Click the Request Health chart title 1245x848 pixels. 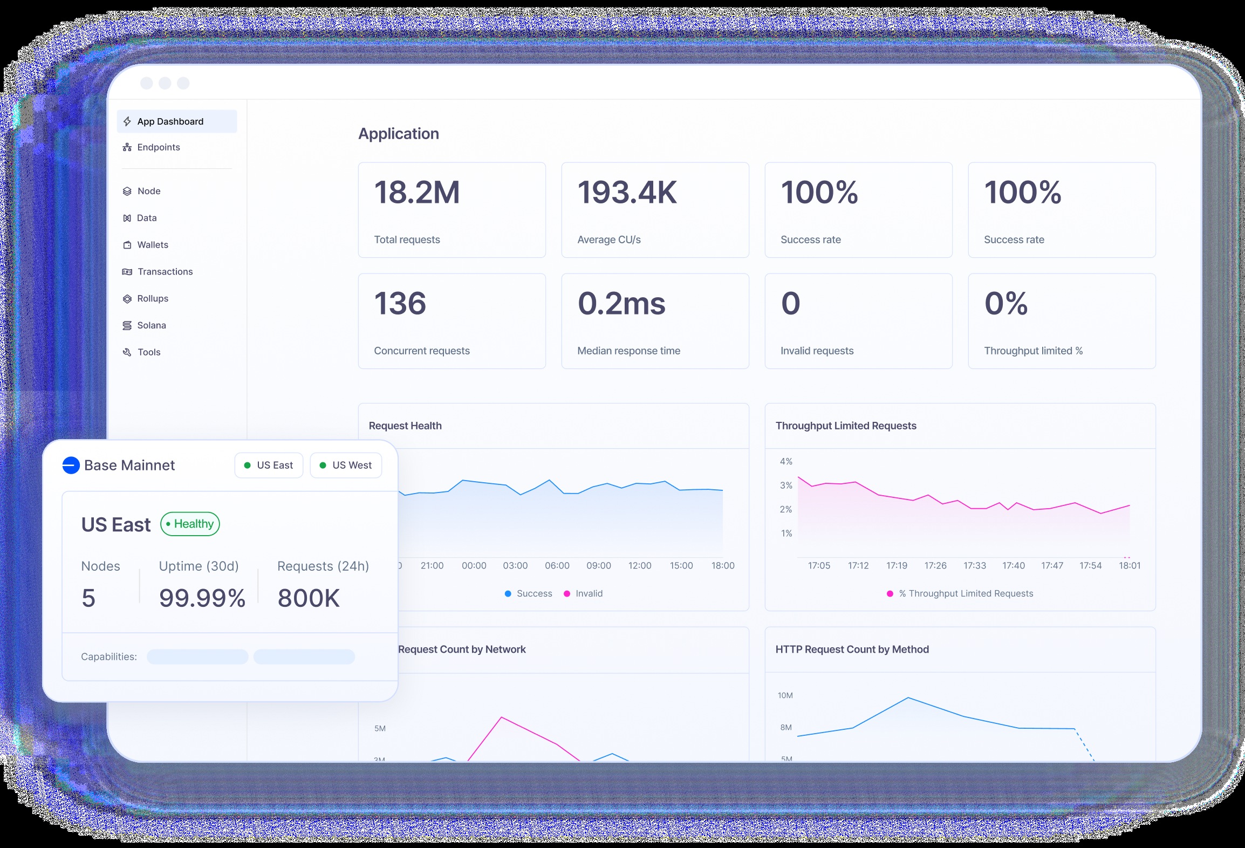(x=405, y=426)
